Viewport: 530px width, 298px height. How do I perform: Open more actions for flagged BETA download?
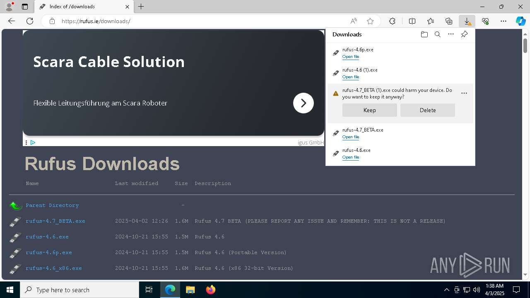[464, 93]
